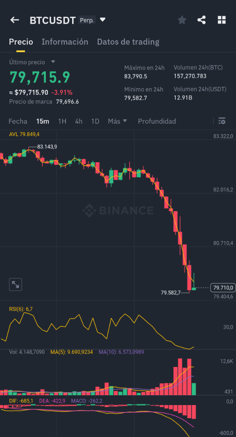
Task: Switch to the Información tab
Action: click(65, 42)
